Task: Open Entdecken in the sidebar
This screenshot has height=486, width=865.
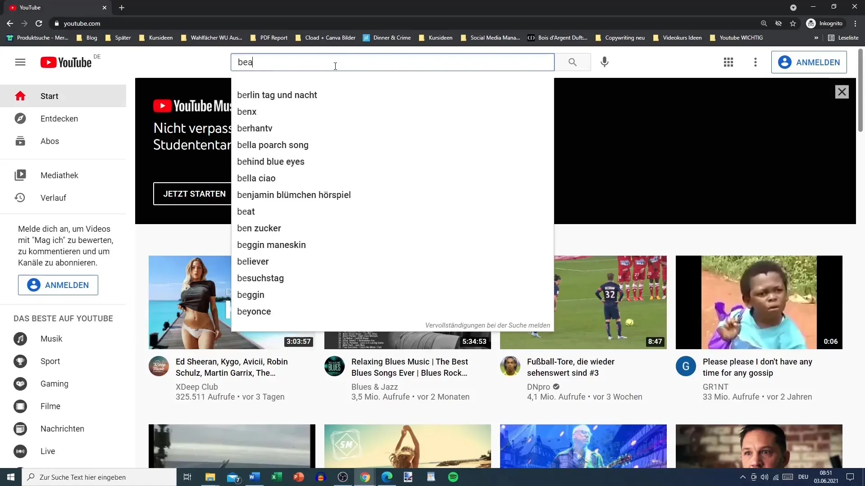Action: [x=63, y=118]
